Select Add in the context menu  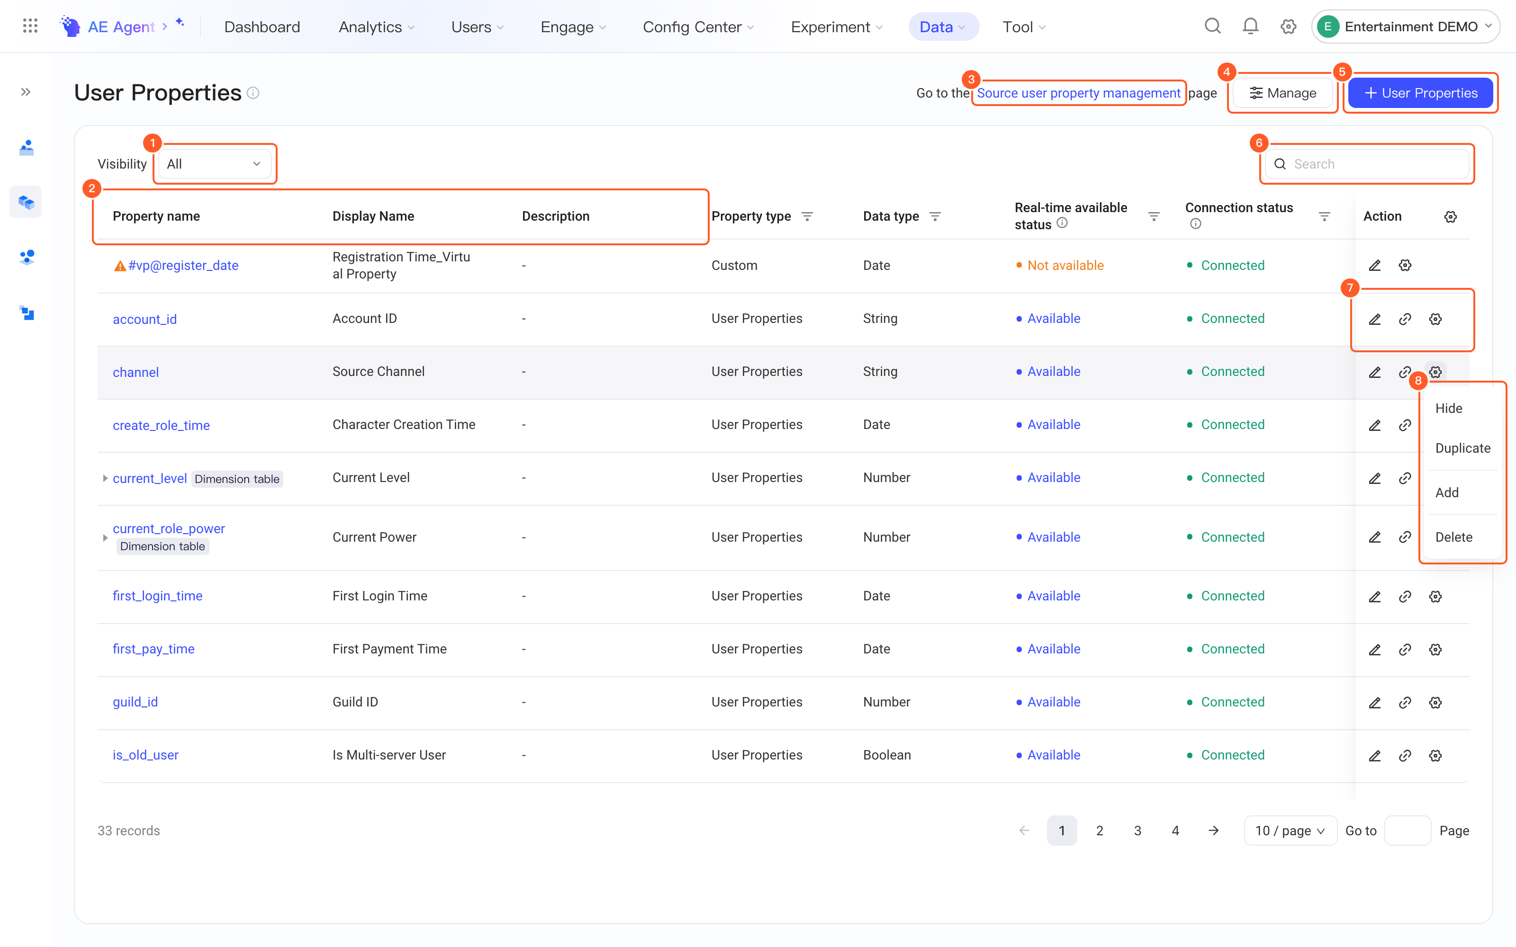coord(1446,492)
